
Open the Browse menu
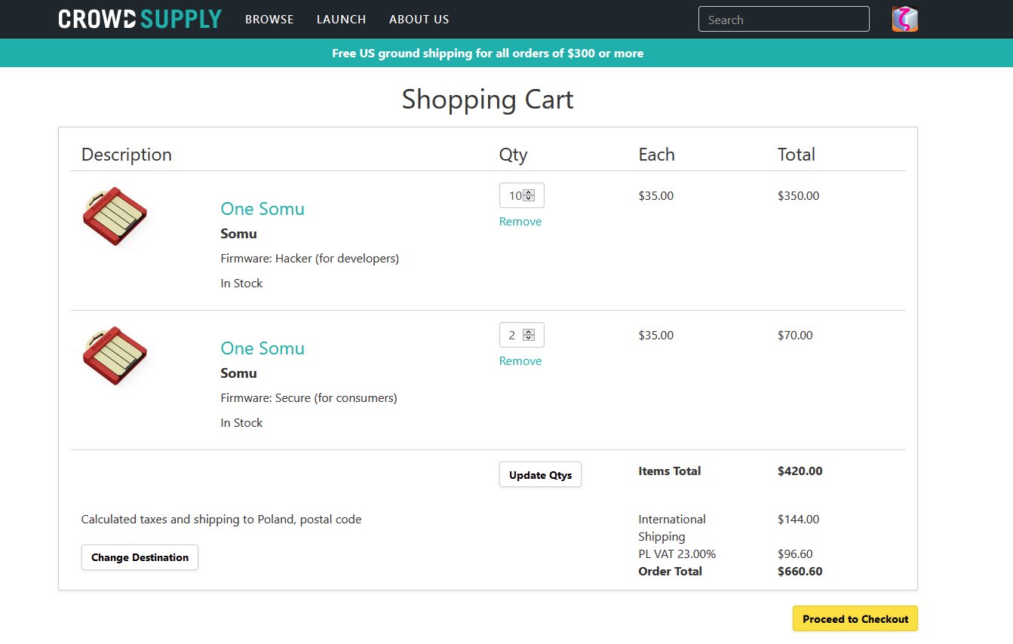(x=269, y=20)
